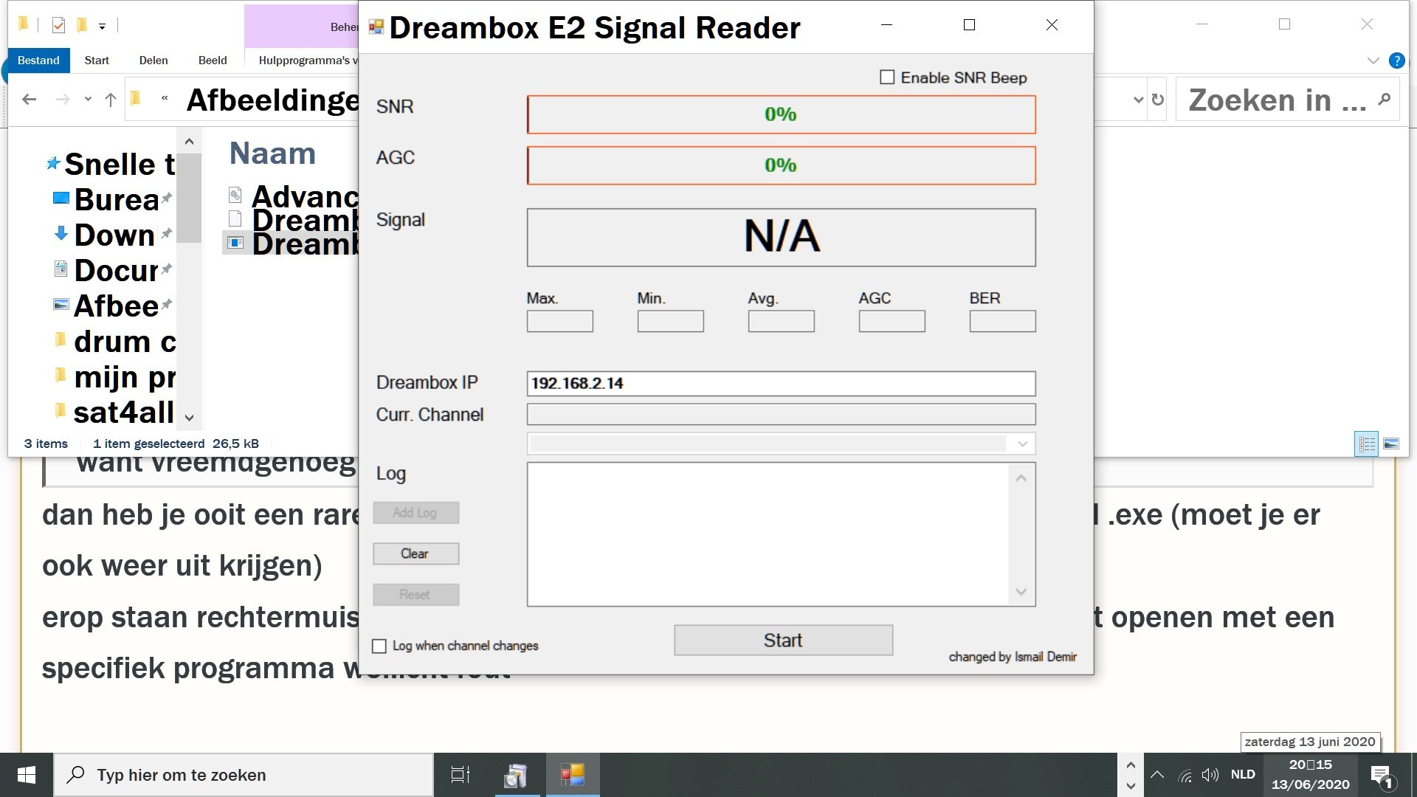Click the greyed Reset button
This screenshot has height=797, width=1417.
tap(416, 595)
